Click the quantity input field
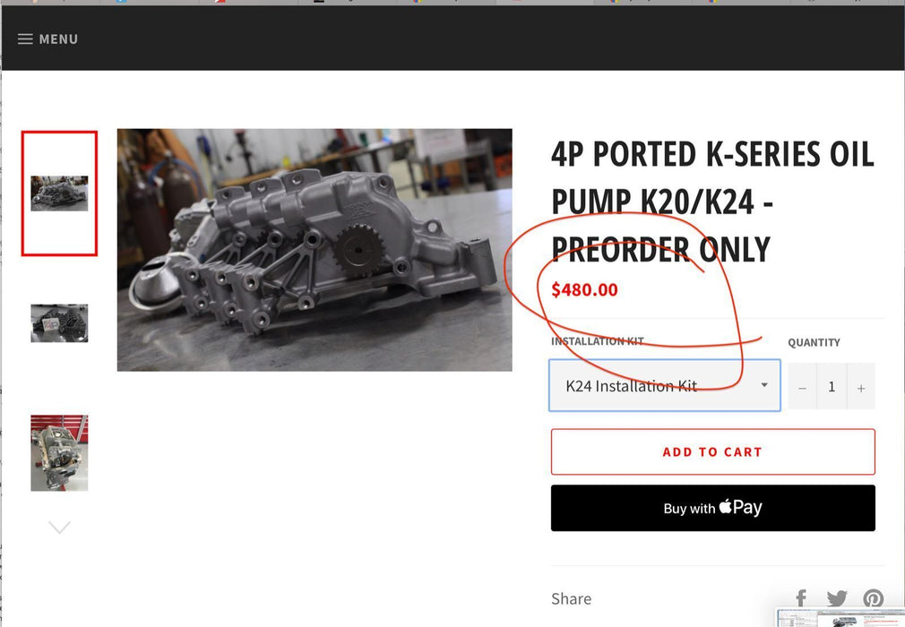905x627 pixels. (832, 387)
